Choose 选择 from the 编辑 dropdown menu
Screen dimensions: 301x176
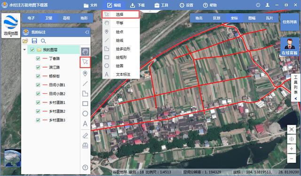(121, 15)
